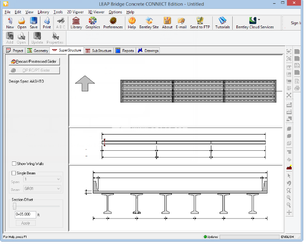Open the Help menu

(x=130, y=12)
